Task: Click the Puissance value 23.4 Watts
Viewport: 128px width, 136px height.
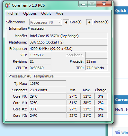Action: [x=47, y=90]
